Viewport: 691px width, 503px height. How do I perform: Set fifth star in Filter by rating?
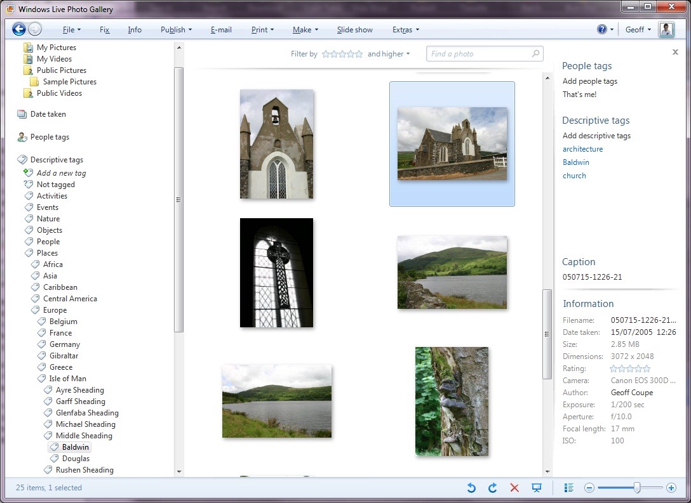click(x=359, y=54)
